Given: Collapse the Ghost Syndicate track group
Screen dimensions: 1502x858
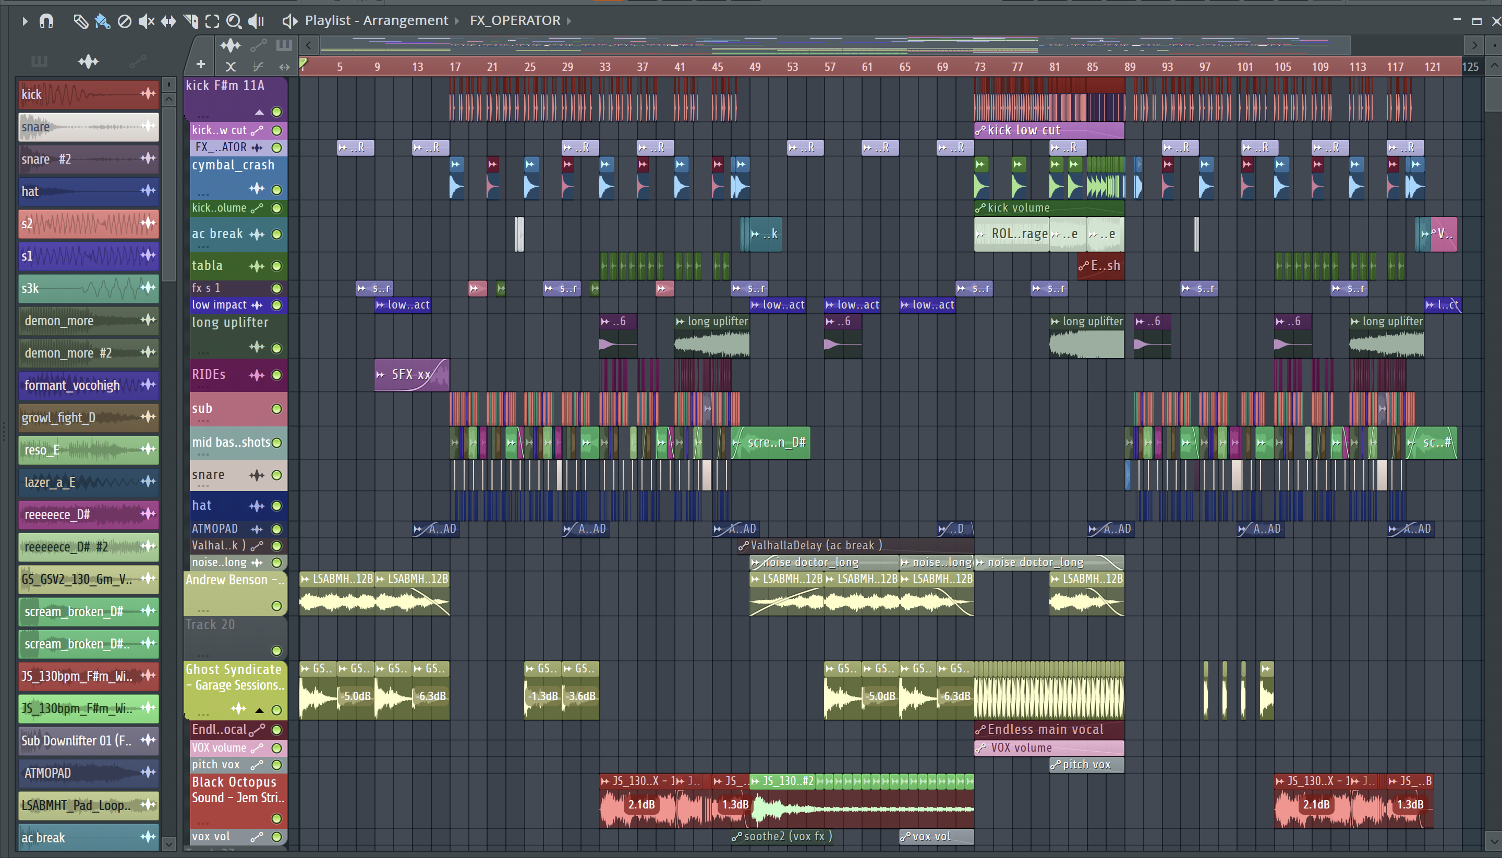Looking at the screenshot, I should (259, 710).
